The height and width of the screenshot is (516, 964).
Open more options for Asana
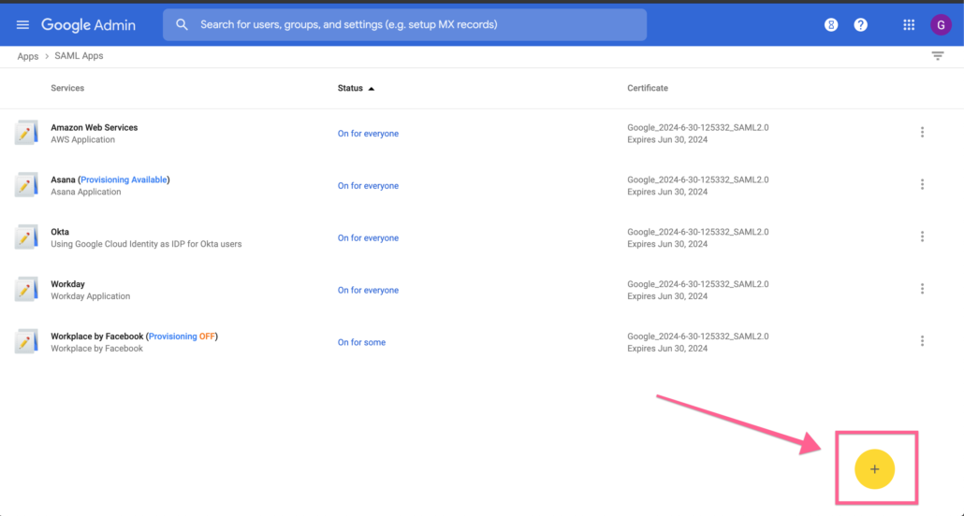click(922, 184)
